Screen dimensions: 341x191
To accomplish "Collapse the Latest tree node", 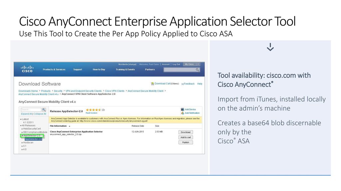I will pyautogui.click(x=21, y=119).
